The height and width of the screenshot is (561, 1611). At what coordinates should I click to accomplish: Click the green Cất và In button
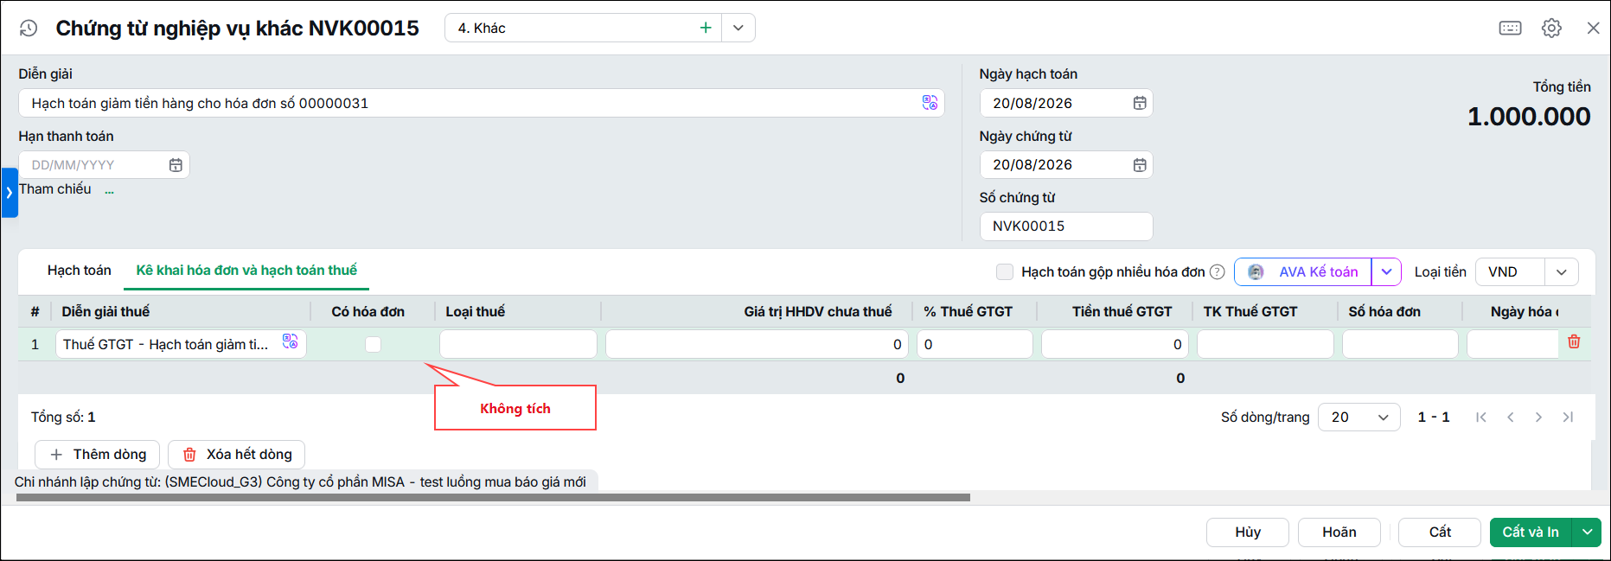(1531, 532)
